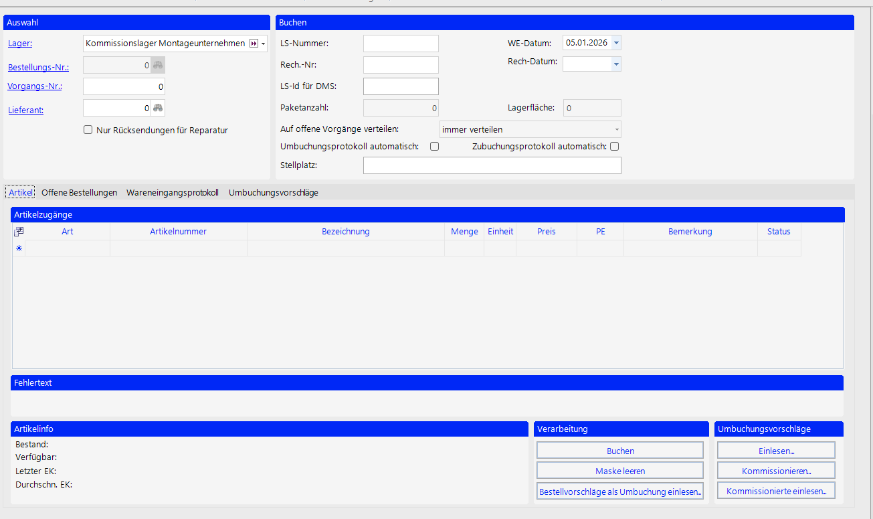Expand the Rech-Datum date dropdown
Image resolution: width=873 pixels, height=519 pixels.
616,64
